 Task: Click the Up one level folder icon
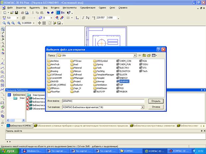144,56
